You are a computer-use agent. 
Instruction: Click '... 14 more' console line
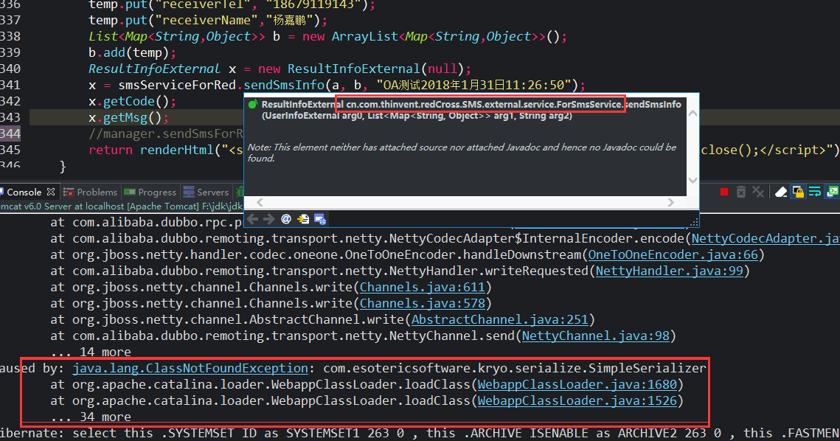tap(91, 352)
